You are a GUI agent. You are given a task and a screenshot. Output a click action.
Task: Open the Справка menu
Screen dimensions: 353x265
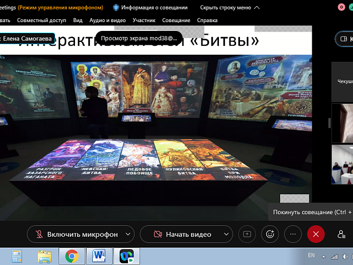click(x=207, y=20)
